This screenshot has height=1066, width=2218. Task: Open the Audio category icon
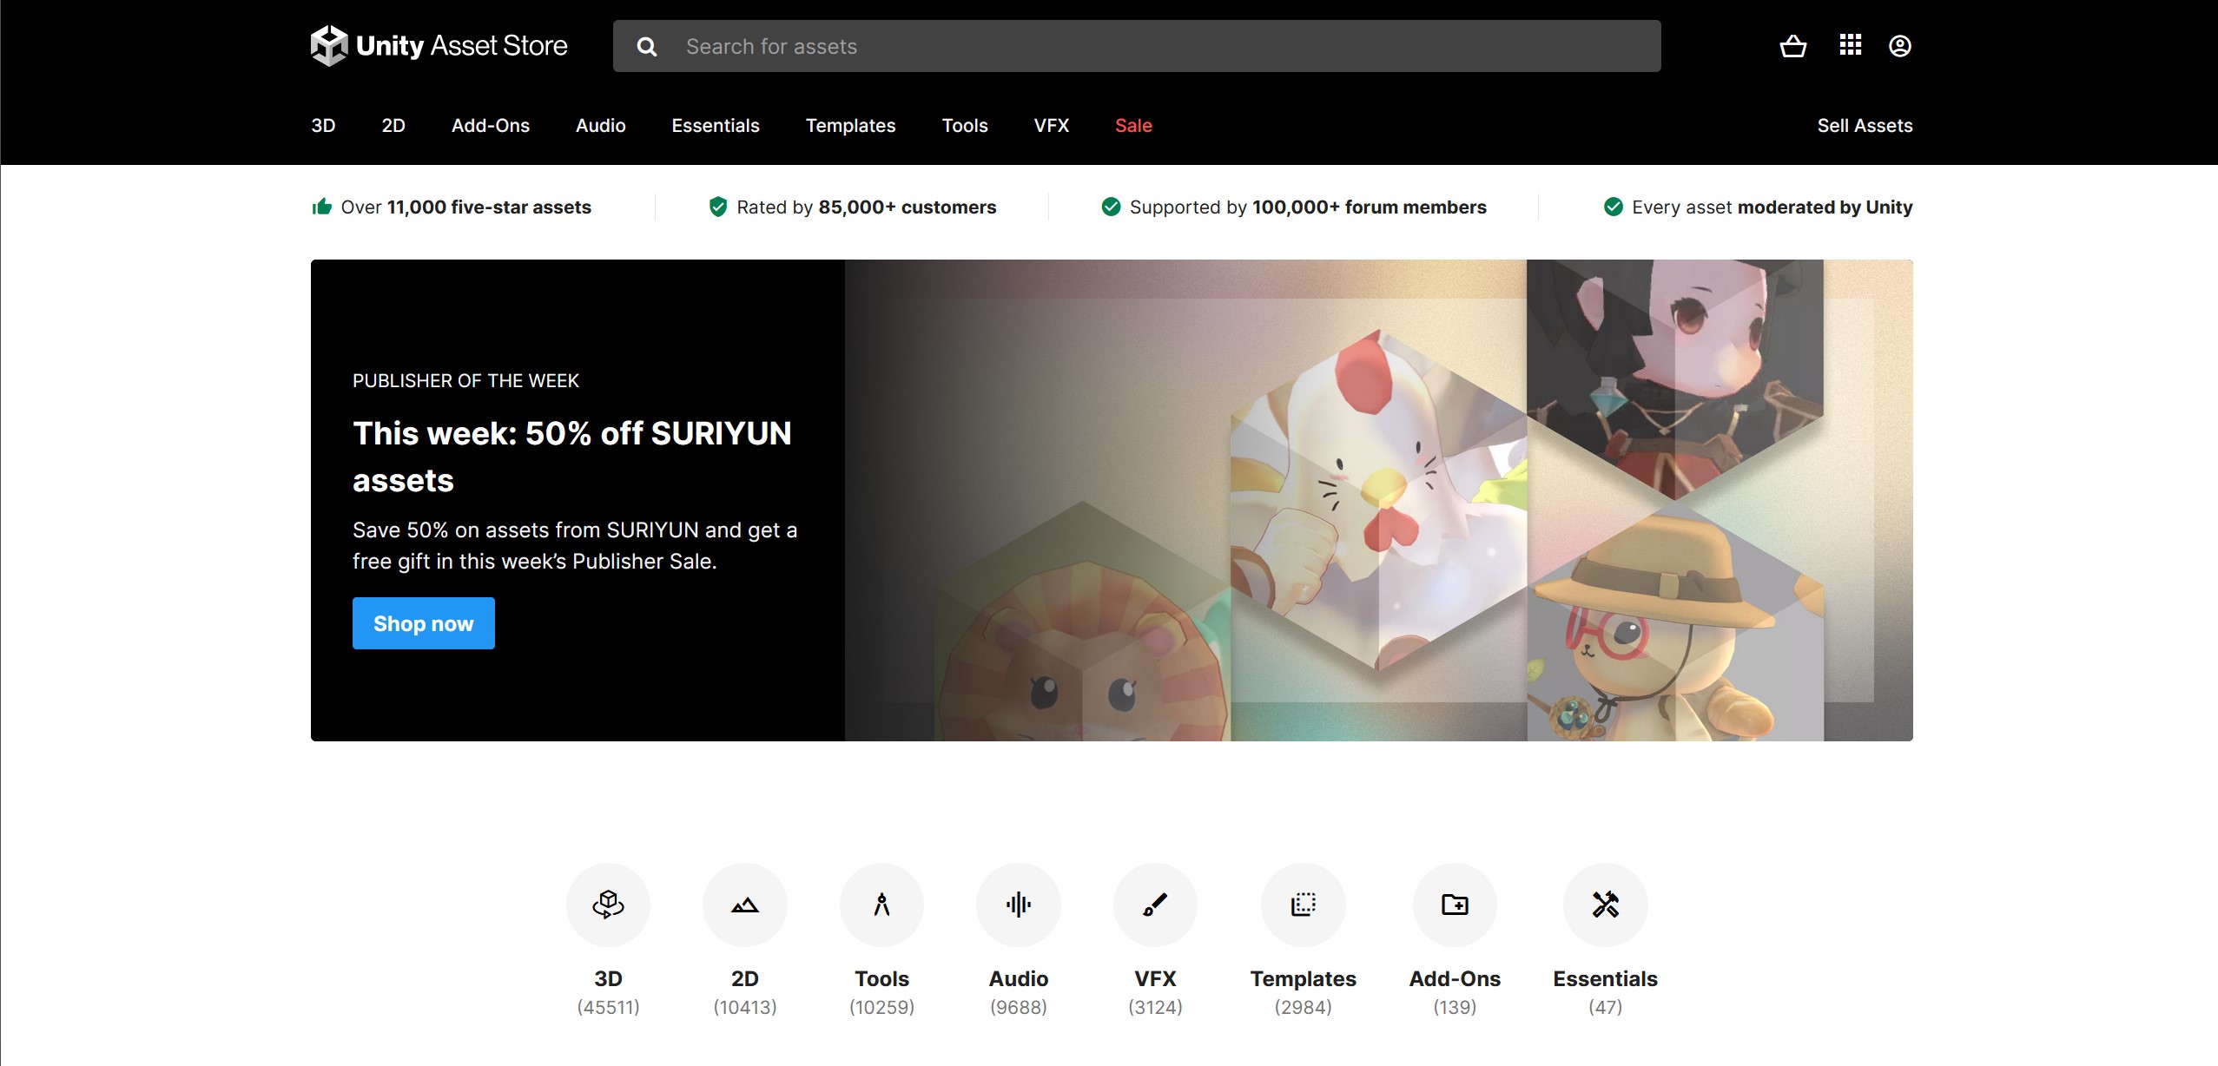pos(1018,905)
